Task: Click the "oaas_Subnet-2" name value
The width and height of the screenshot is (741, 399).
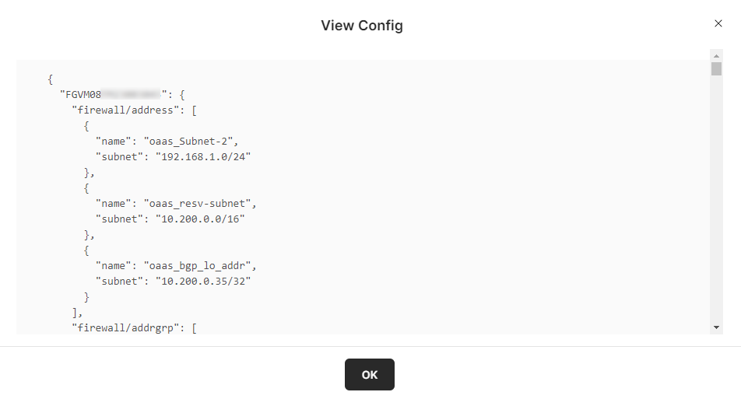Action: click(x=190, y=141)
